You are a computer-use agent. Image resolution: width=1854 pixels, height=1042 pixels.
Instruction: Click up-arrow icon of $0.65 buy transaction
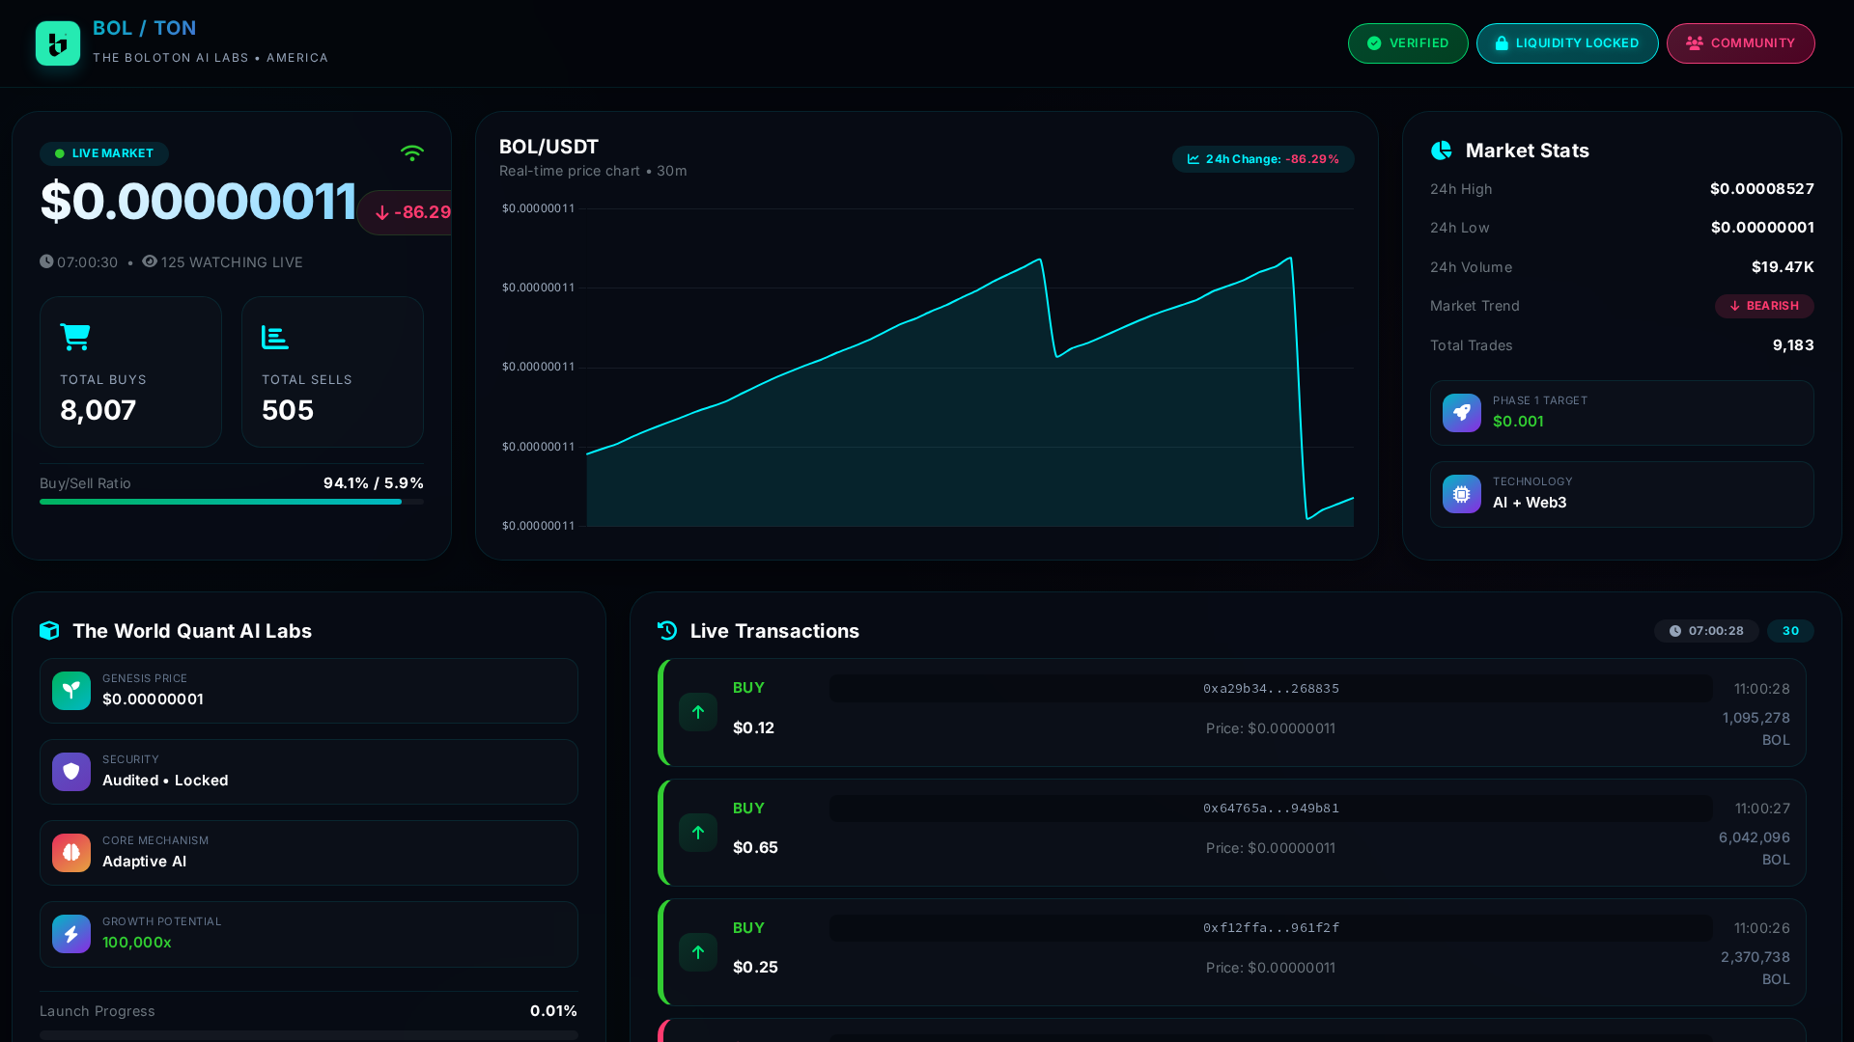point(698,833)
